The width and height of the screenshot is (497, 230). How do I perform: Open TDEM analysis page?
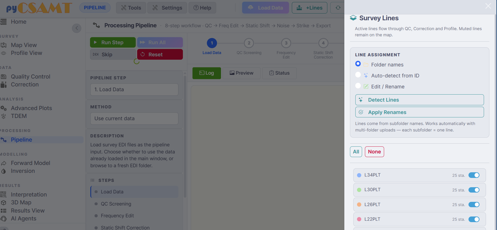(x=19, y=116)
